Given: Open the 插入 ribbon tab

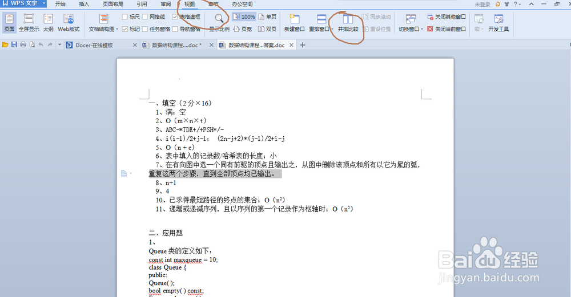Looking at the screenshot, I should coord(84,4).
